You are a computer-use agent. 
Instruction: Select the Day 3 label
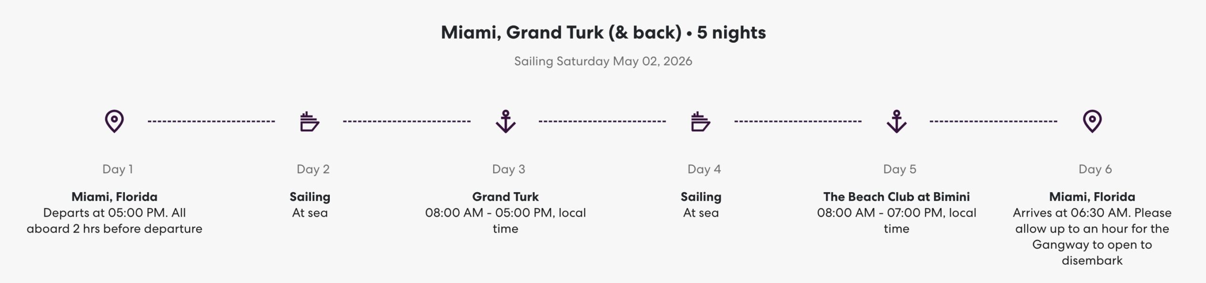click(509, 169)
